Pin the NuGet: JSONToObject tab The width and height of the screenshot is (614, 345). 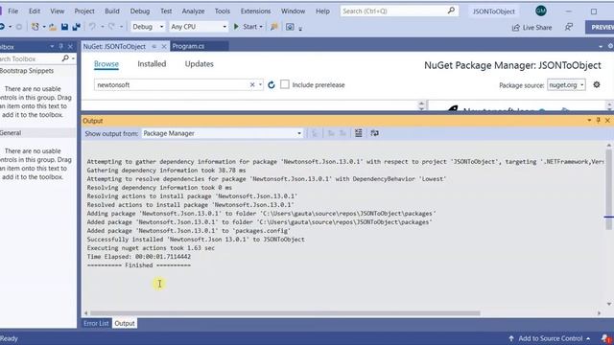click(x=154, y=46)
